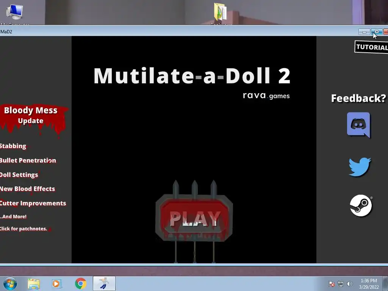Image resolution: width=388 pixels, height=291 pixels.
Task: Click the Feedback? heading
Action: [358, 98]
